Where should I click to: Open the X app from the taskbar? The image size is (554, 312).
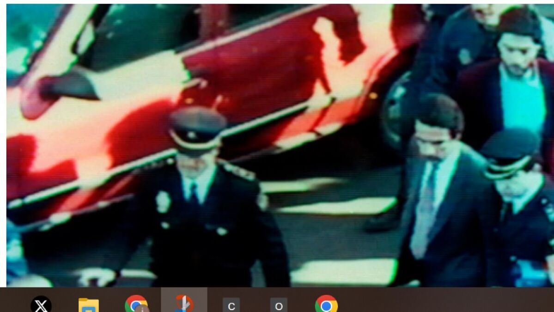click(x=41, y=305)
